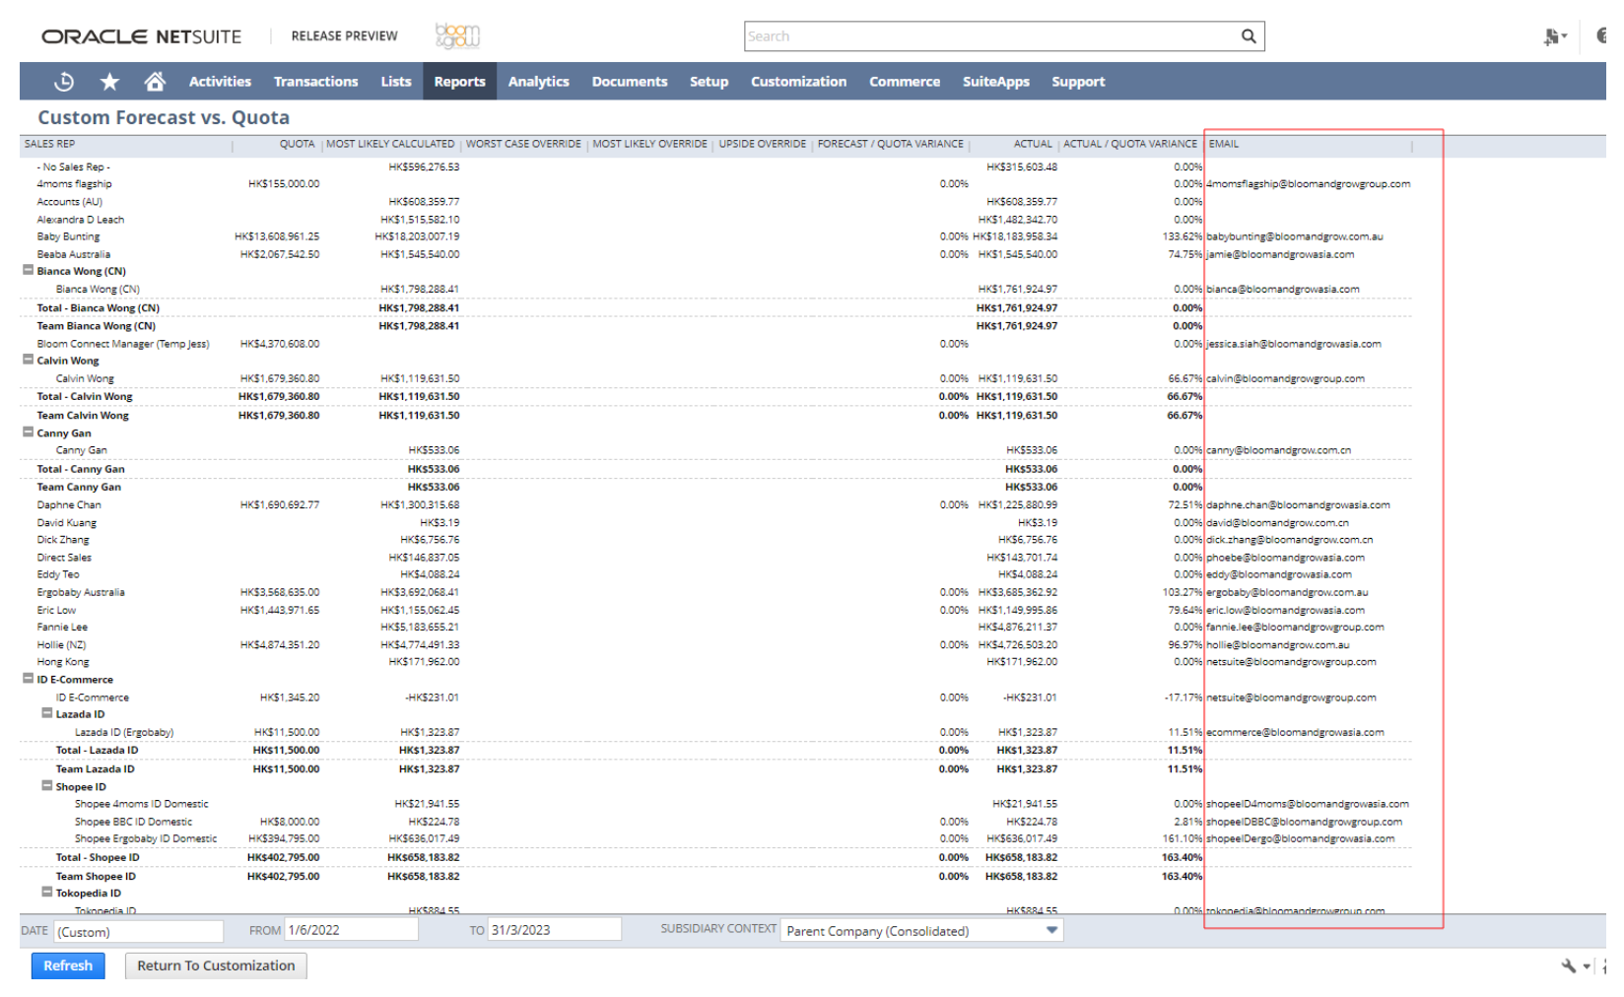
Task: Open the Transactions menu
Action: point(315,82)
